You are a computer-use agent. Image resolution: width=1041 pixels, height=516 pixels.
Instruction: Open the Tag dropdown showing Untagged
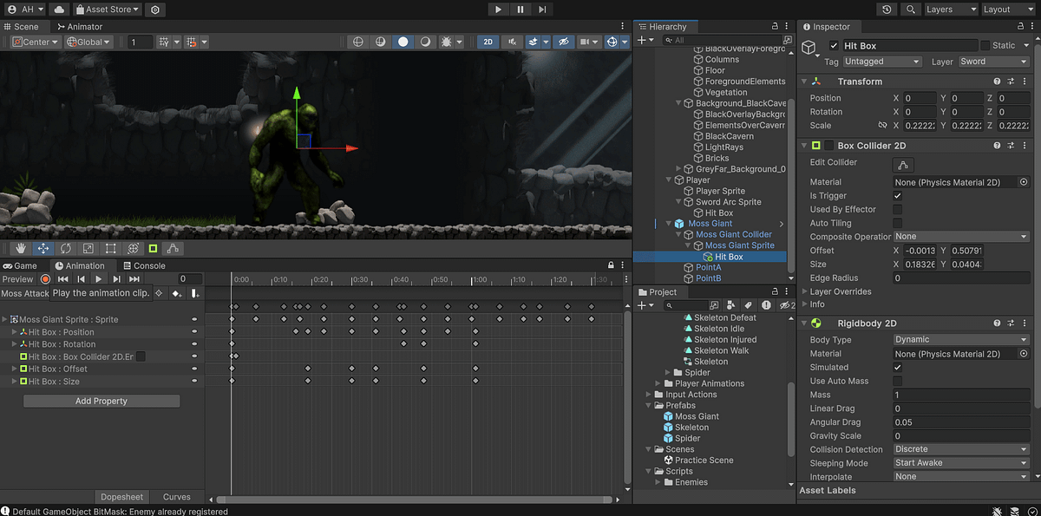(881, 62)
